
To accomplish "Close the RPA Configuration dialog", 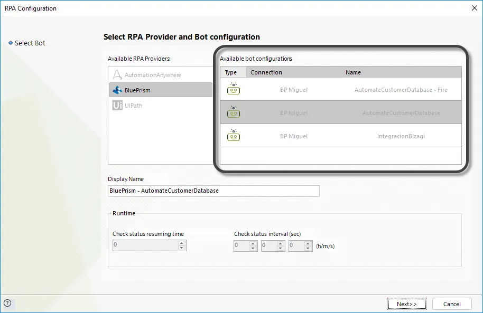I will 475,8.
